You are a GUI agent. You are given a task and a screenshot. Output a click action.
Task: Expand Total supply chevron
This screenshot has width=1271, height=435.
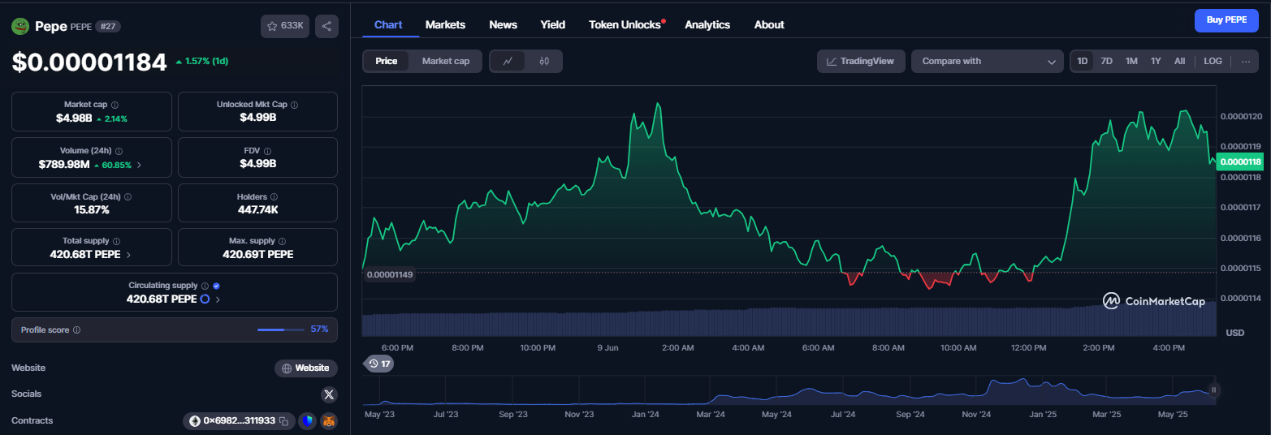tap(128, 255)
